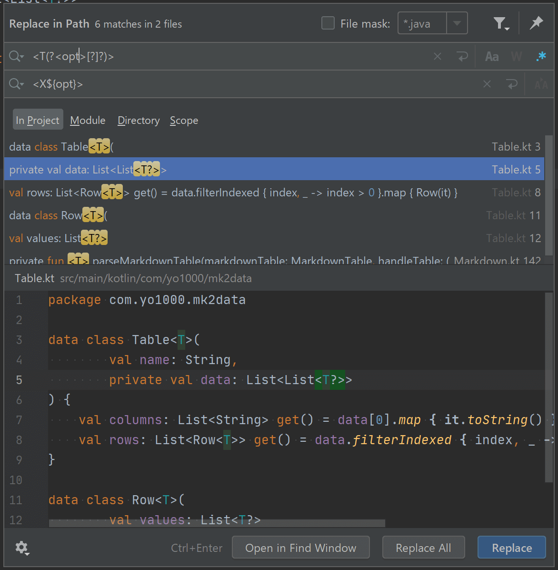558x570 pixels.
Task: Click Open in Find Window button
Action: [300, 548]
